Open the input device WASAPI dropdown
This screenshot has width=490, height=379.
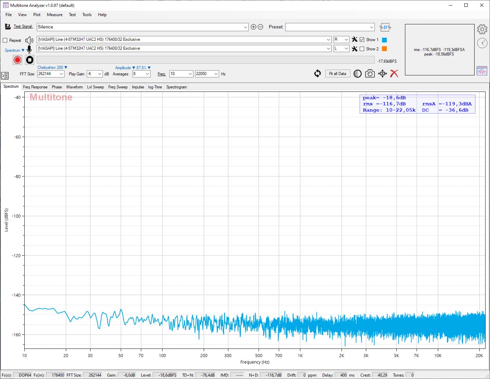coord(184,48)
